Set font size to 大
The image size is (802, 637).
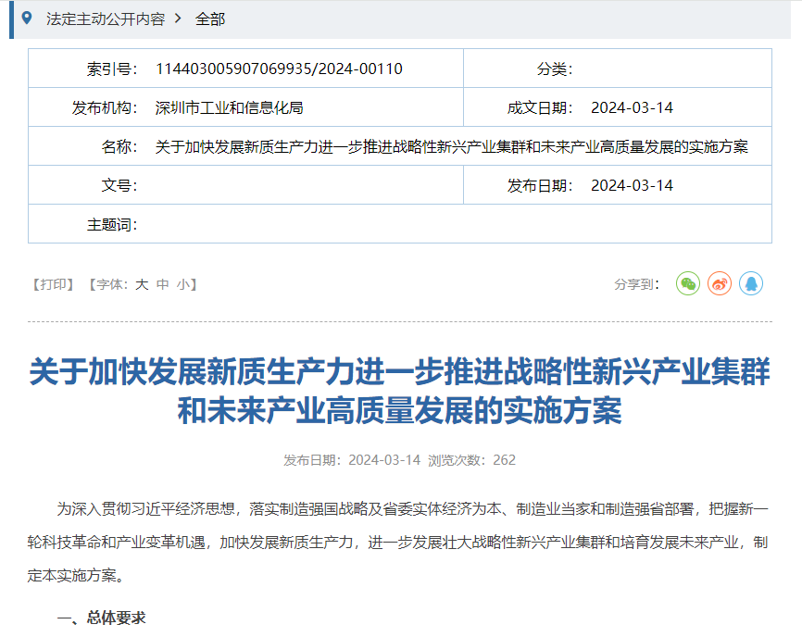point(142,284)
